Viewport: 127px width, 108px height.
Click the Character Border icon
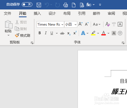120,24
